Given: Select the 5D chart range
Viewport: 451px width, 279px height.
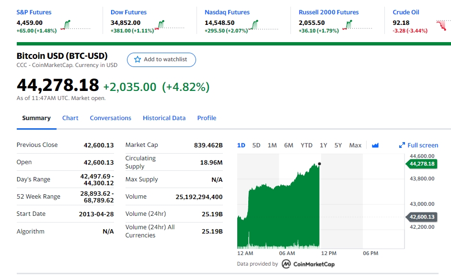Looking at the screenshot, I should point(256,145).
